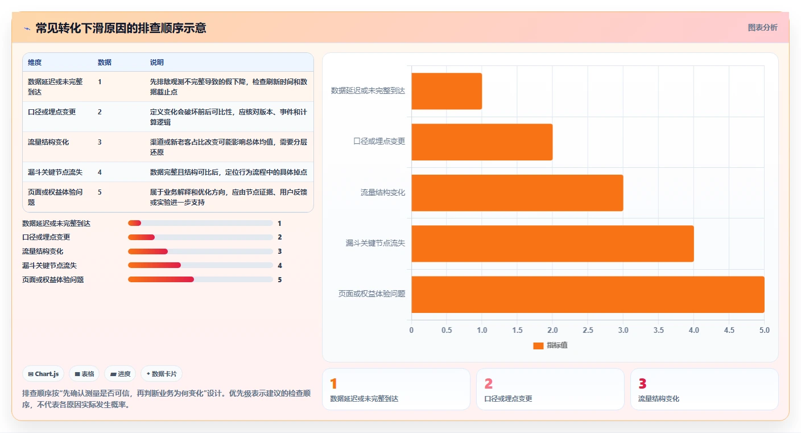Click description starting 属于业务解释和优化方向
The width and height of the screenshot is (801, 433).
229,197
